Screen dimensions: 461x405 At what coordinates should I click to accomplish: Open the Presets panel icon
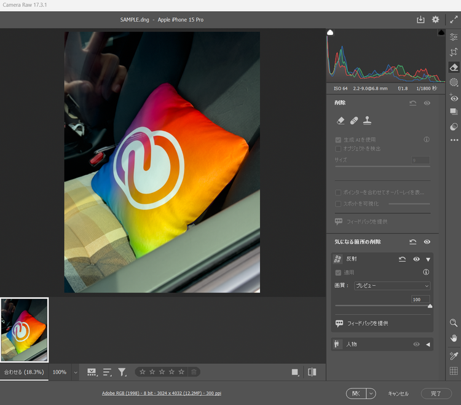[x=454, y=127]
